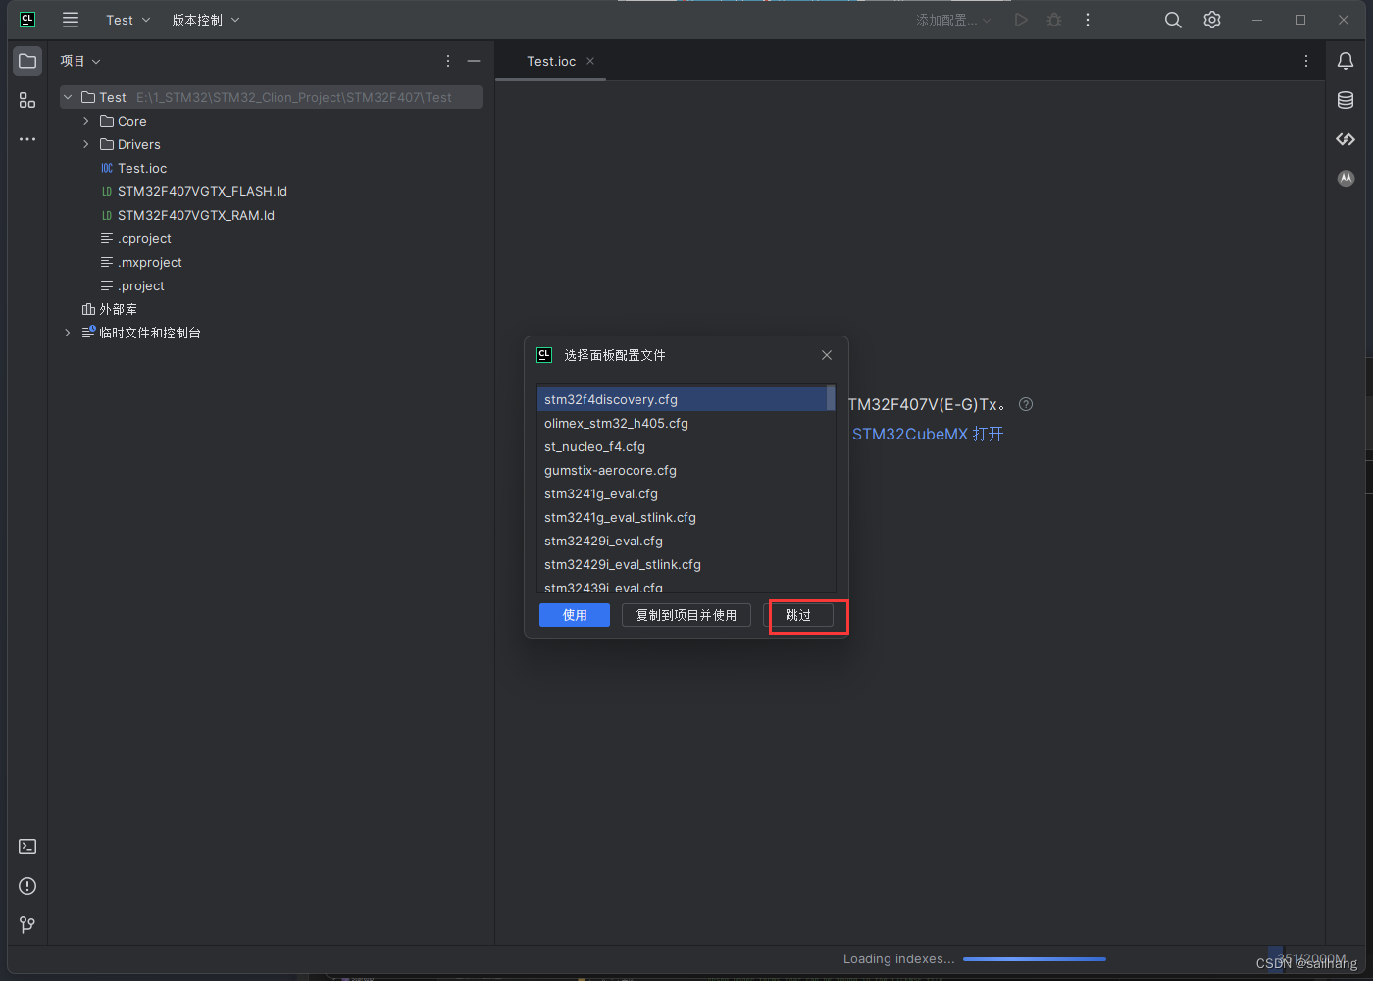This screenshot has height=981, width=1373.
Task: Open the Database tool window
Action: (1346, 100)
